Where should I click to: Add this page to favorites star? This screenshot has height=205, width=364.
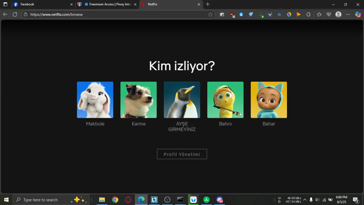pyautogui.click(x=210, y=15)
